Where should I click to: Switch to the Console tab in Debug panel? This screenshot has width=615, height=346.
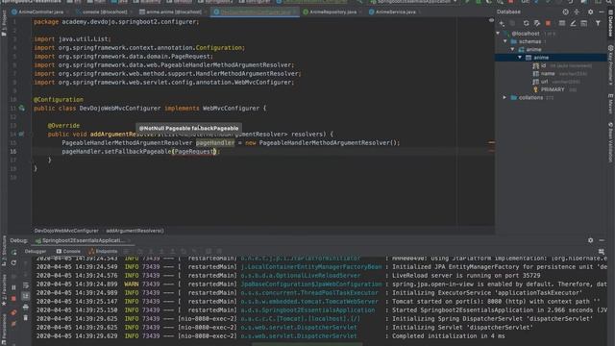68,252
